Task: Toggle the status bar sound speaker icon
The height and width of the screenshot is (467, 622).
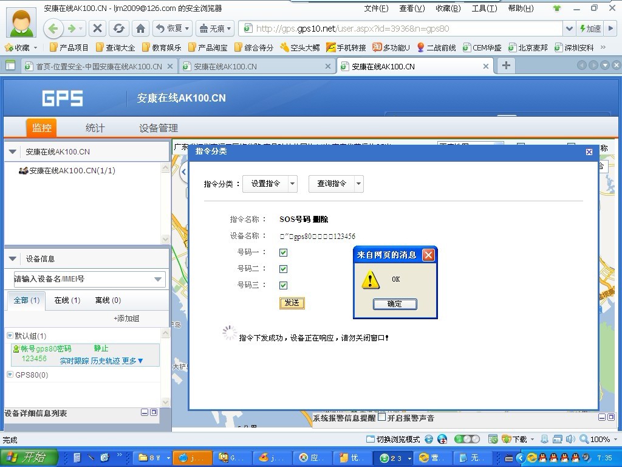Action: pos(570,439)
